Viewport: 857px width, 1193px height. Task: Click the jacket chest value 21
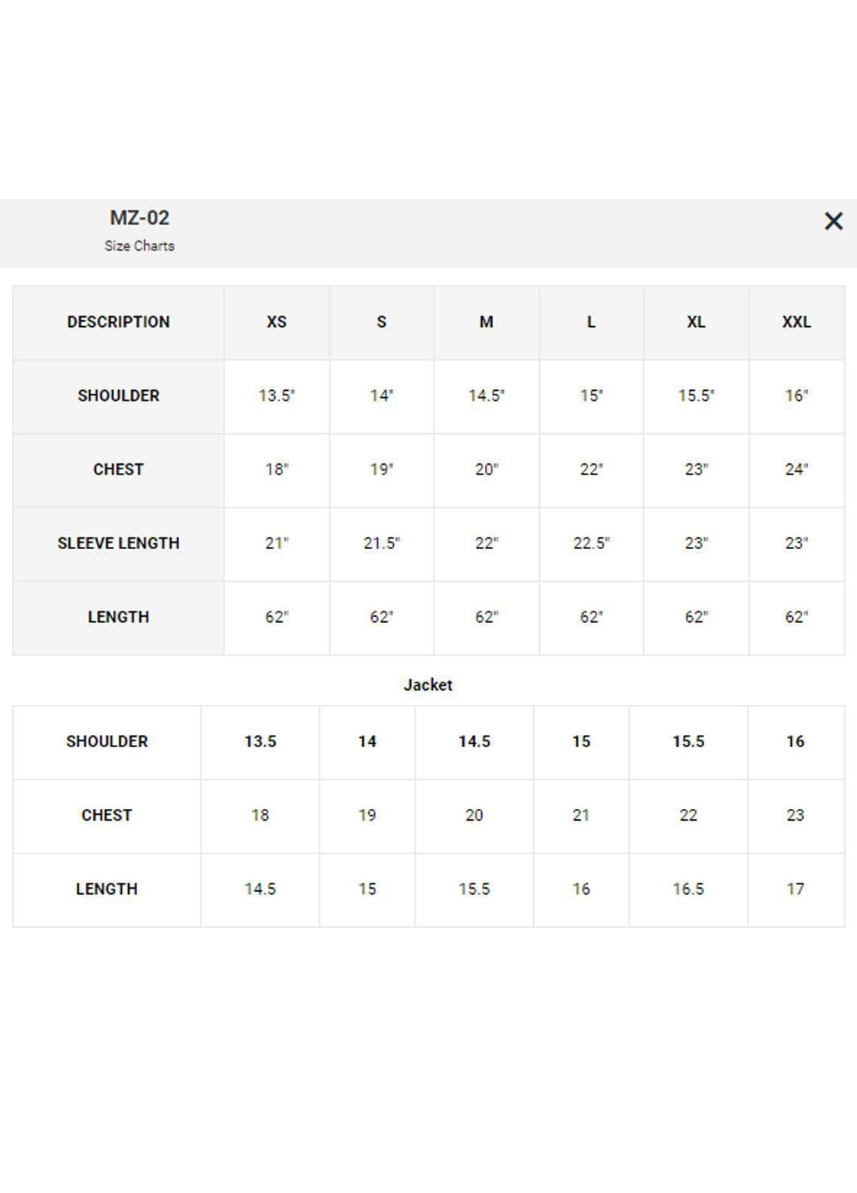581,816
